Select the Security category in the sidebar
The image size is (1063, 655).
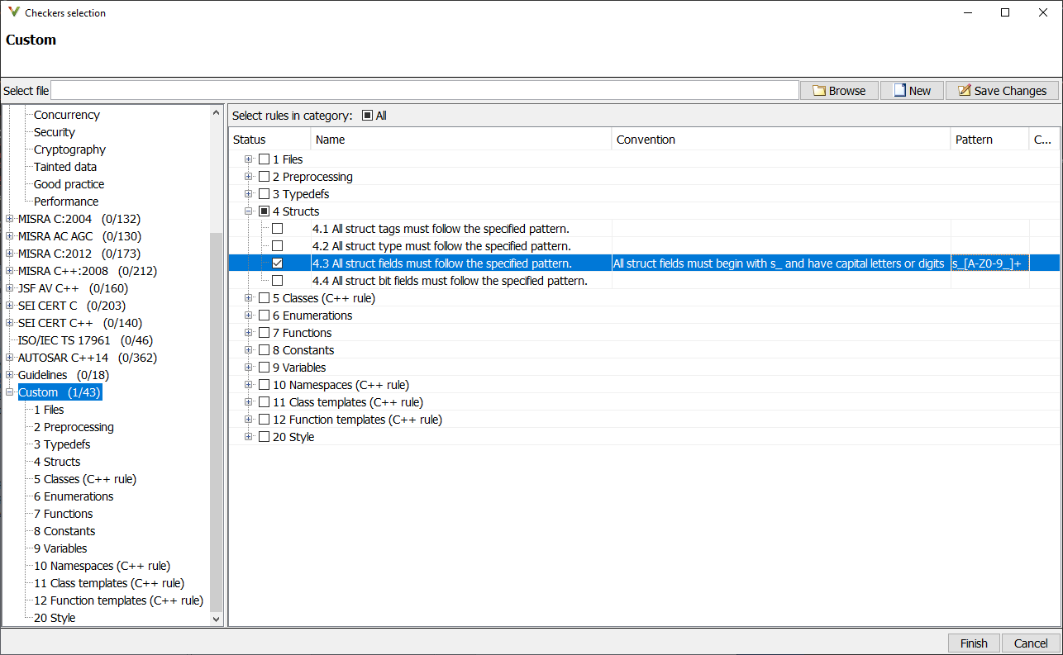pyautogui.click(x=54, y=131)
